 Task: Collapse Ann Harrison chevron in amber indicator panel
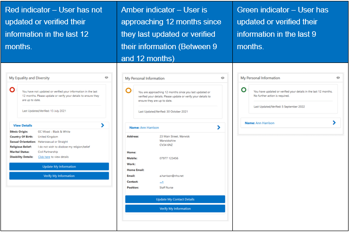[x=219, y=127]
